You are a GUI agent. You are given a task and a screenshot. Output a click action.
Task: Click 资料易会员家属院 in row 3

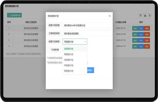pos(31,40)
